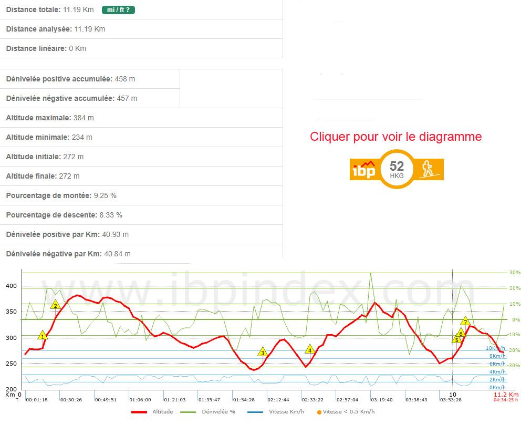
Task: Click waypoint marker 3 on the chart
Action: 263,352
